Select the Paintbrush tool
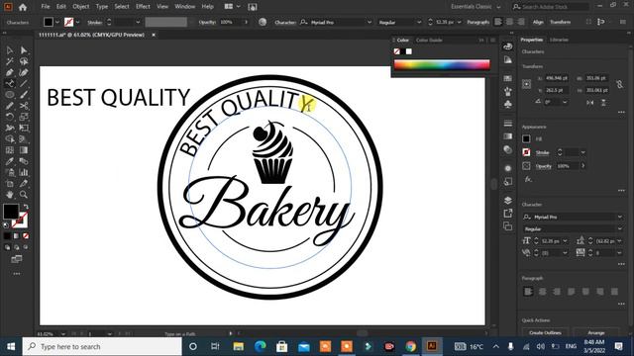Image resolution: width=634 pixels, height=356 pixels. [24, 95]
